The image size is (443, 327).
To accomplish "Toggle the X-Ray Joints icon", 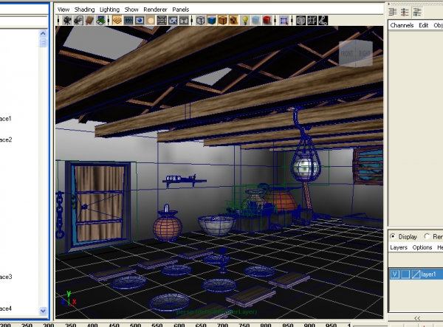I will [323, 21].
